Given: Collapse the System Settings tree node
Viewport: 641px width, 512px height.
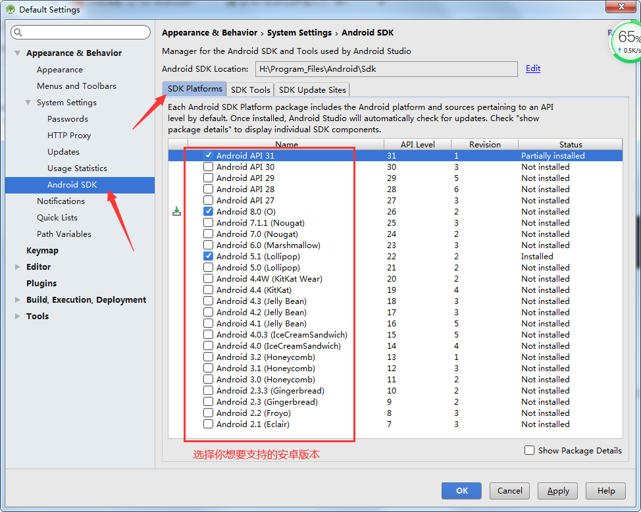Looking at the screenshot, I should pos(28,103).
